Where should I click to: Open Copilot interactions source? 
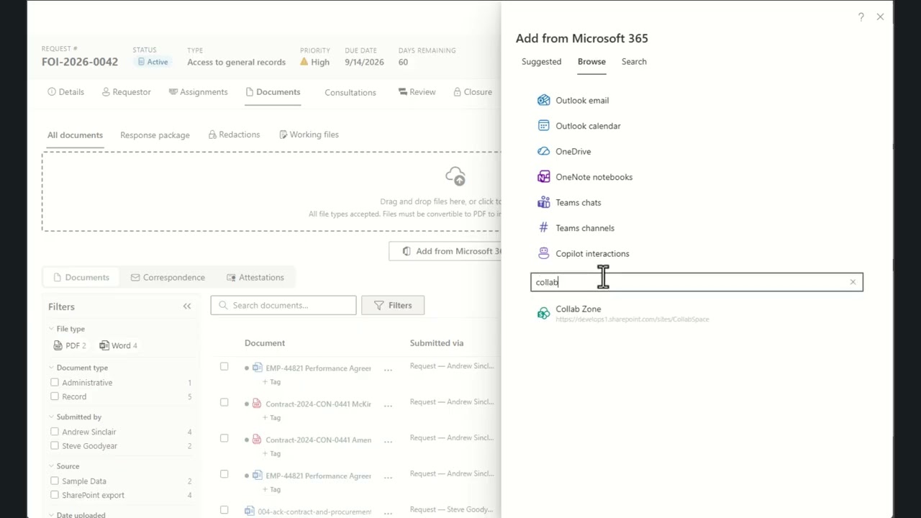(x=583, y=254)
